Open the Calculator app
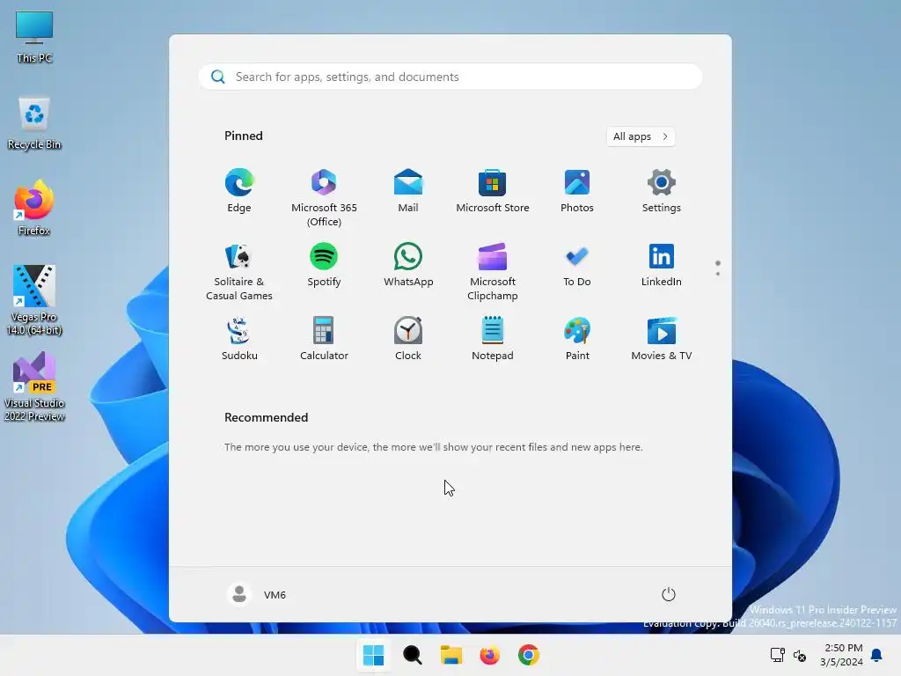The width and height of the screenshot is (901, 676). [x=324, y=340]
